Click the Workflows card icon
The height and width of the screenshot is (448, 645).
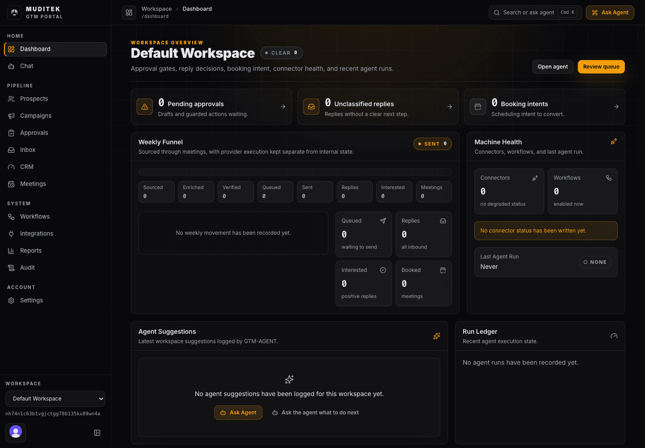coord(609,178)
